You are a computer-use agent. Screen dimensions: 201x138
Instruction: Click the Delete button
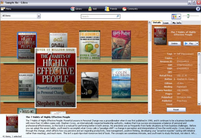(x=174, y=43)
